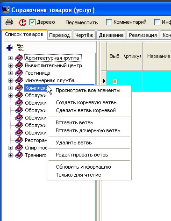This screenshot has height=221, width=171.
Task: Click the red refresh icon with exclamation
Action: click(22, 22)
